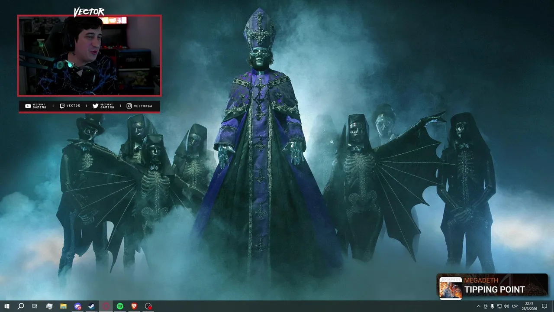Click the Twitter bird in social bar
This screenshot has width=554, height=312.
[95, 106]
